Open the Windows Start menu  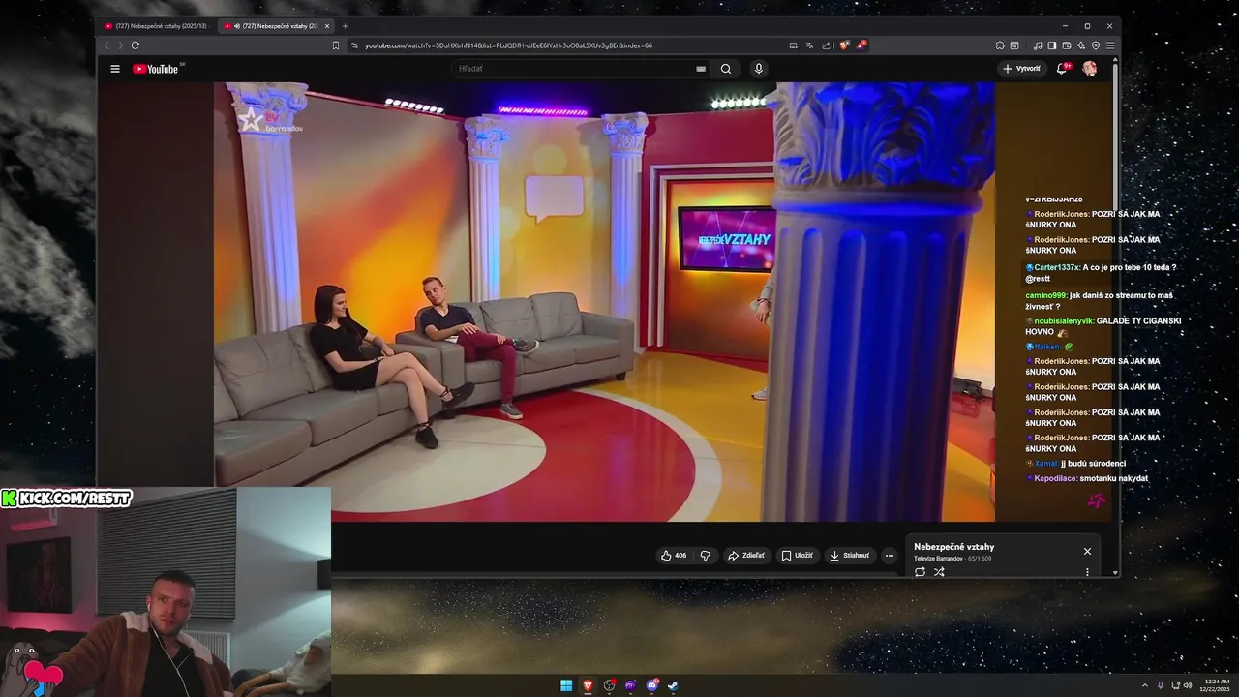[x=566, y=685]
